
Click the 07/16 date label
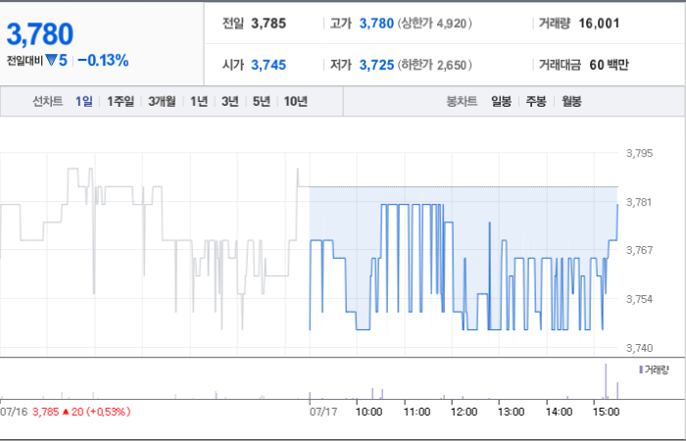[x=14, y=412]
